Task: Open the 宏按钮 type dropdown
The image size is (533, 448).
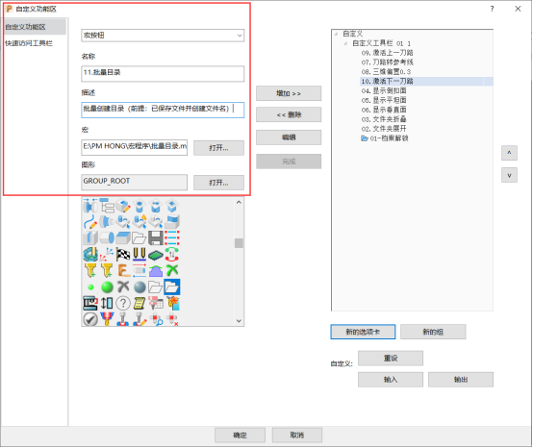Action: click(163, 36)
